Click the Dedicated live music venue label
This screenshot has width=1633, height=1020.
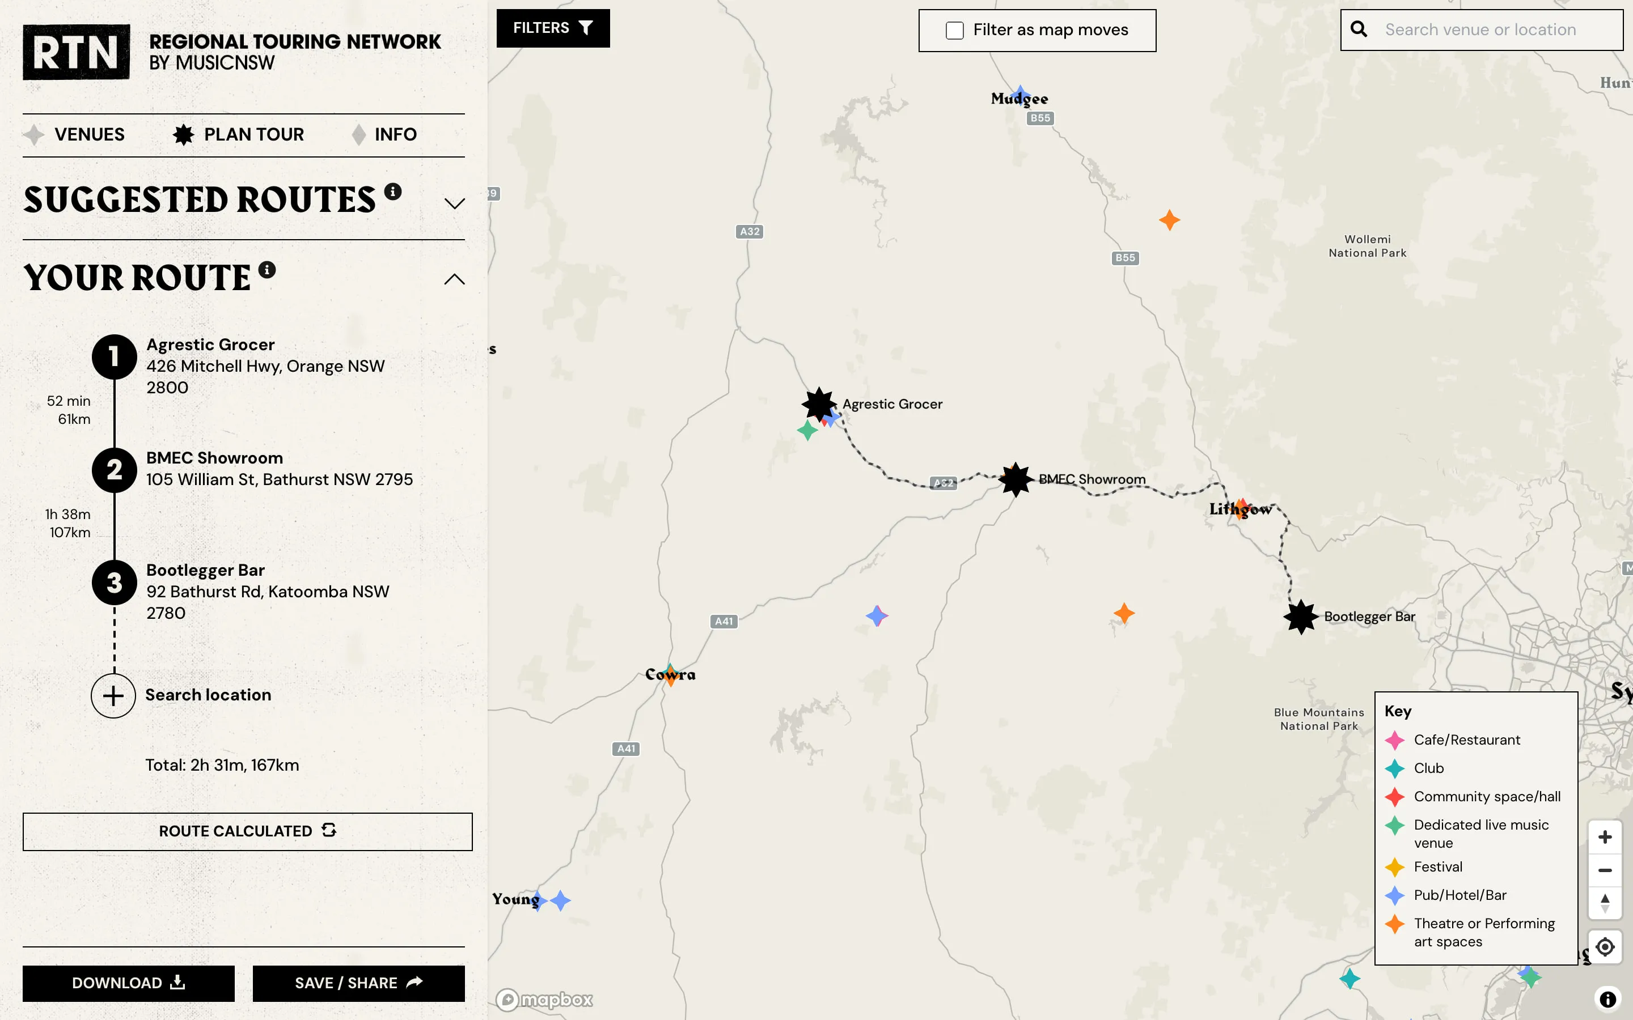1481,834
